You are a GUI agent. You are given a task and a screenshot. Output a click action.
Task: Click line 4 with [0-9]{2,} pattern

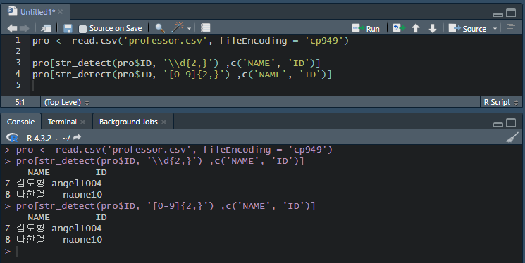(x=182, y=74)
